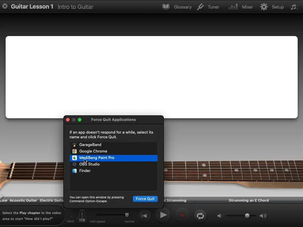This screenshot has width=303, height=227.
Task: Open the Acoustic Guitar chapter
Action: [x=23, y=200]
